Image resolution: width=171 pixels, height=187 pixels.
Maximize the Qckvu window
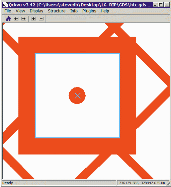coord(161,5)
